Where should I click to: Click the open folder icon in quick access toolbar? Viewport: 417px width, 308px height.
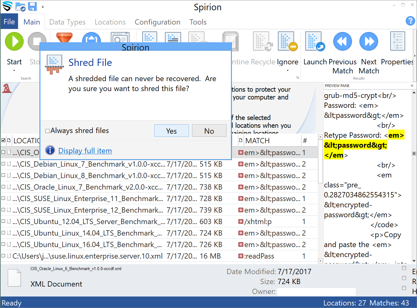click(21, 7)
